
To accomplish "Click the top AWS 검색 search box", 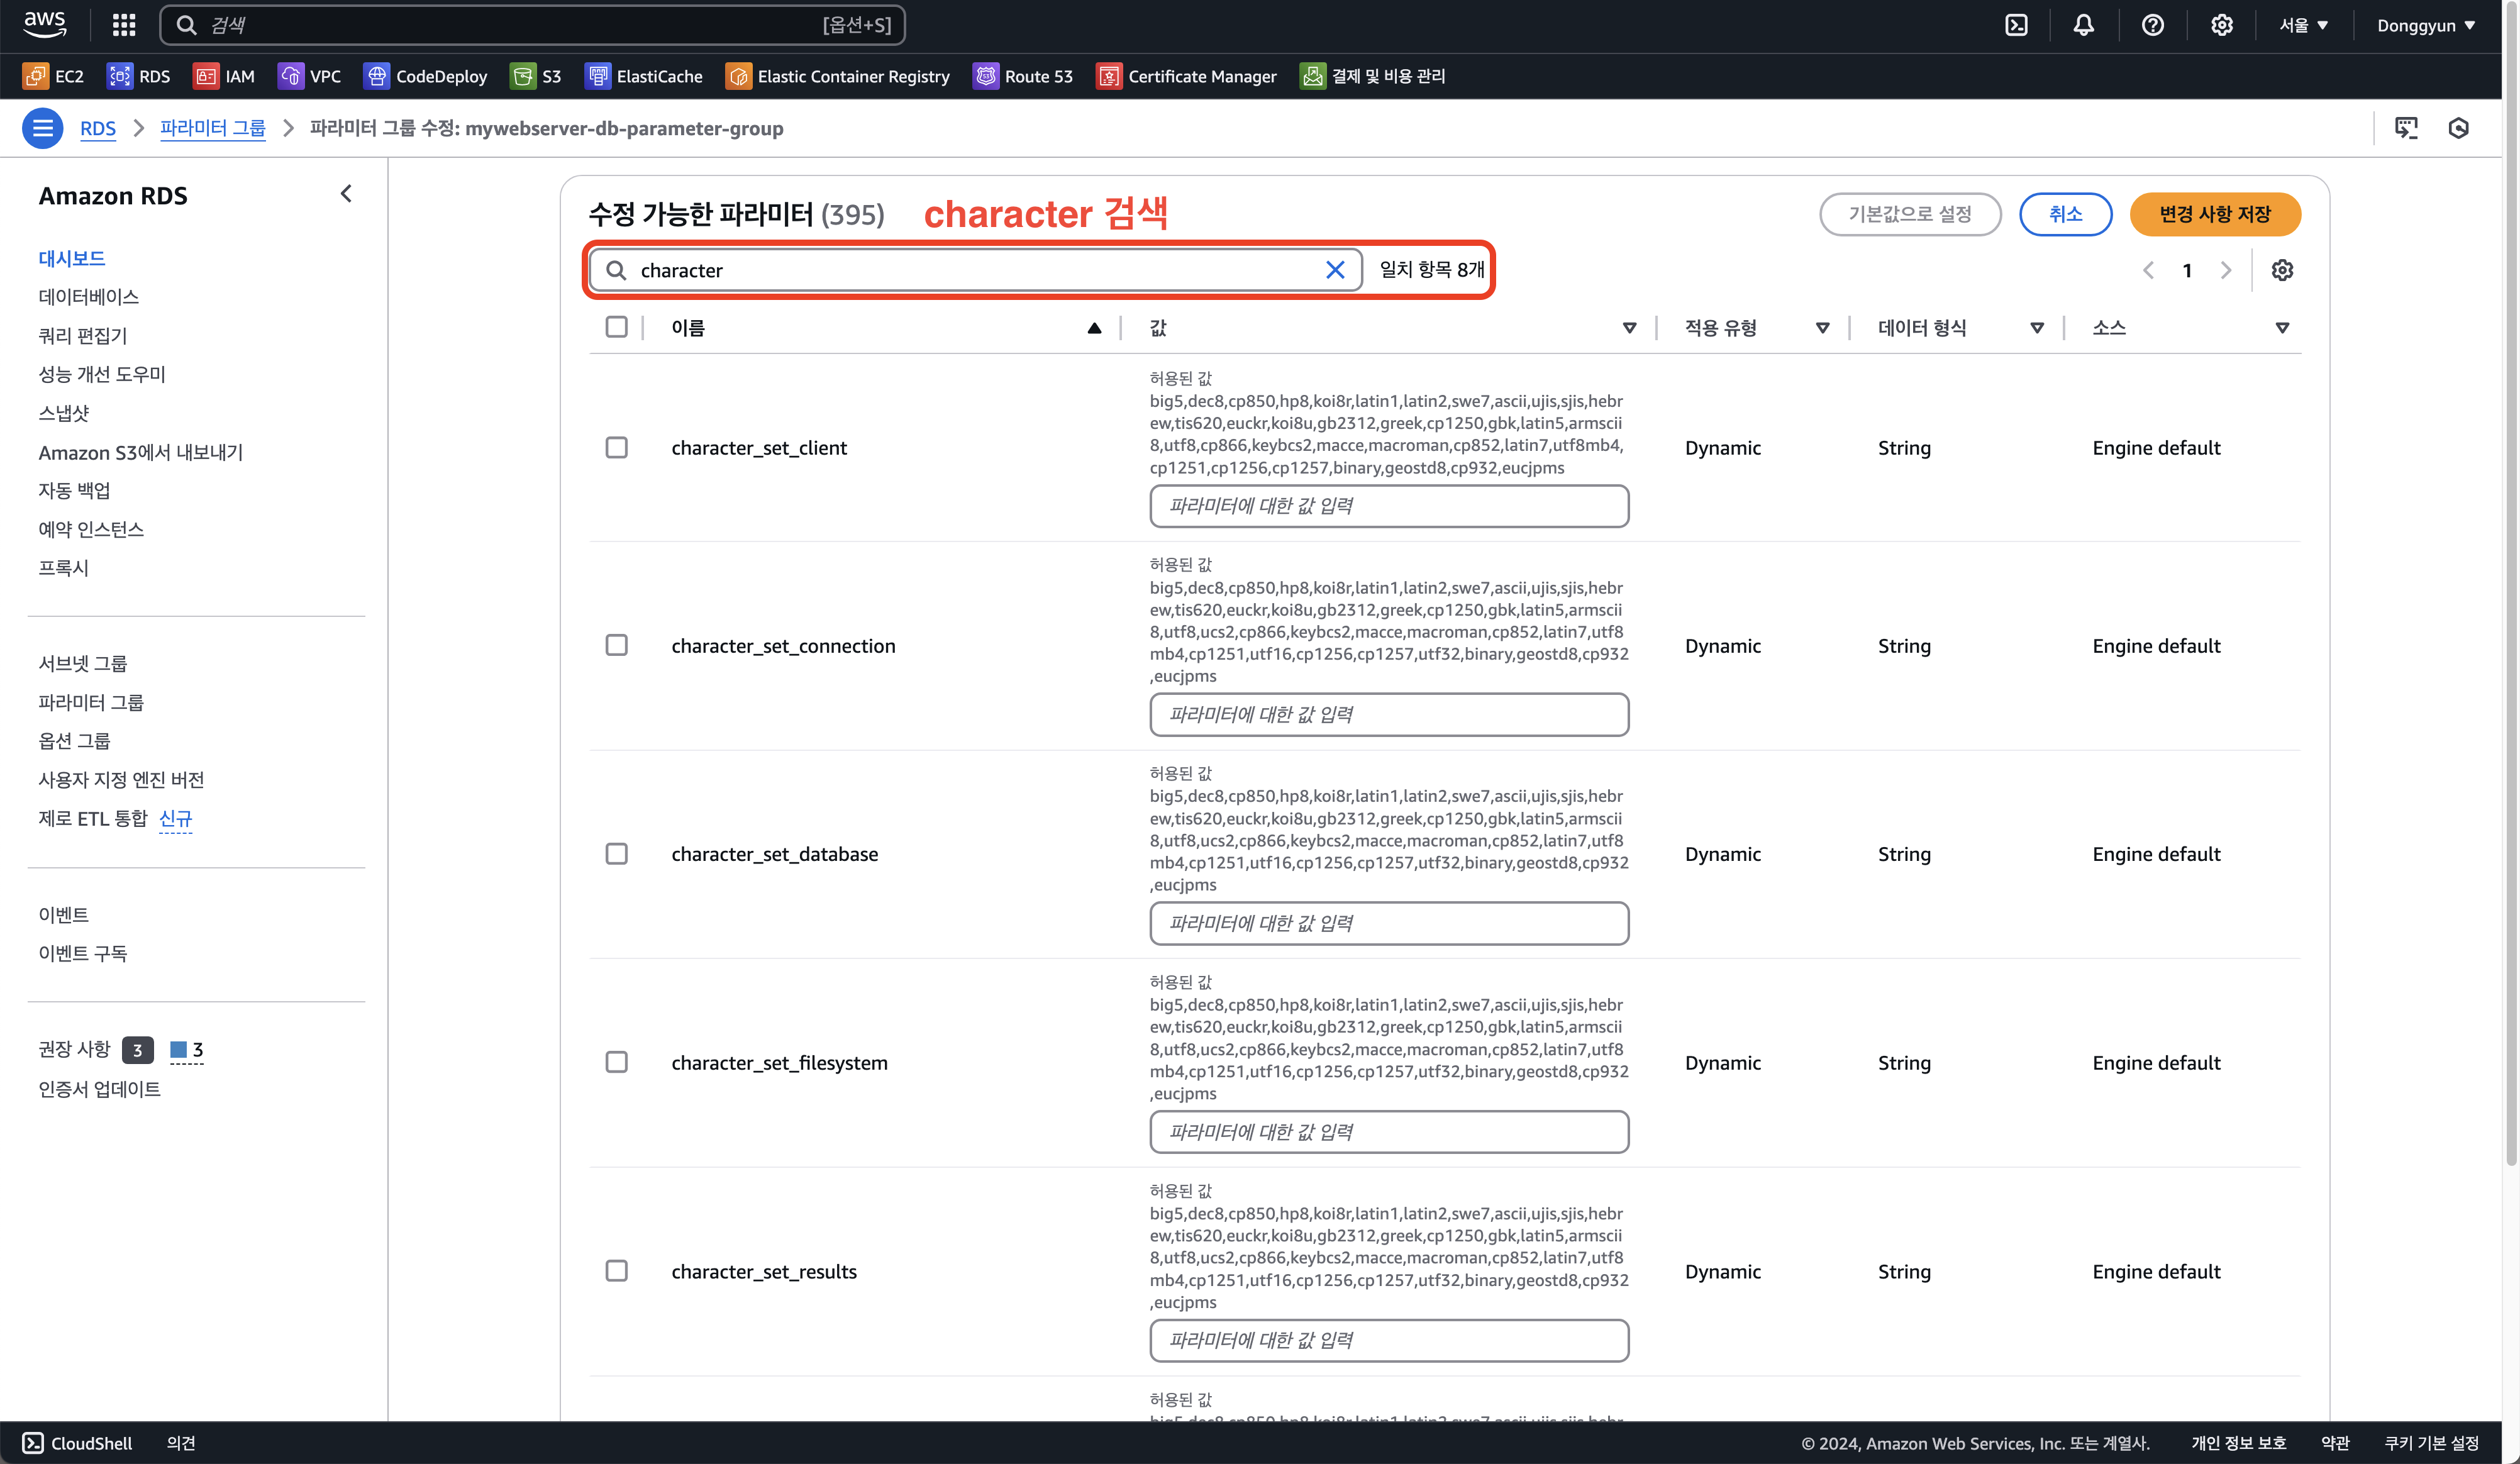I will tap(532, 25).
